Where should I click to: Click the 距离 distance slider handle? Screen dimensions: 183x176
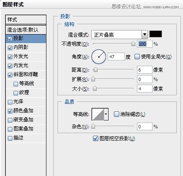pyautogui.click(x=95, y=70)
